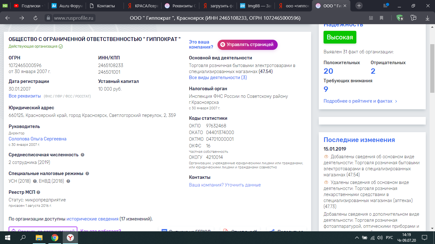Open the passwords and cards manager icon

pos(413,18)
